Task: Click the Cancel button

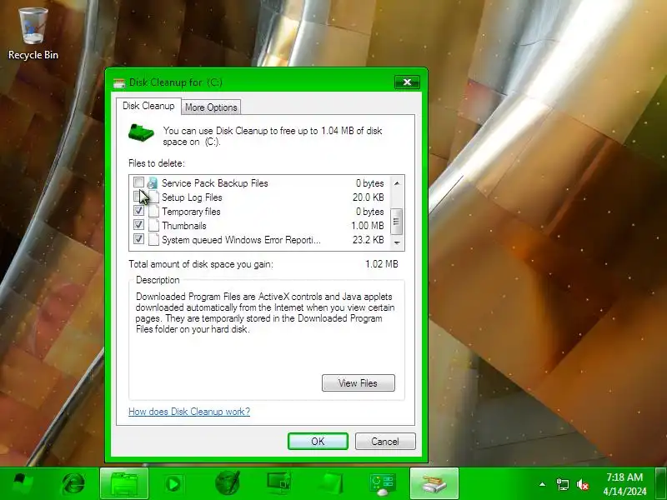Action: [x=385, y=442]
